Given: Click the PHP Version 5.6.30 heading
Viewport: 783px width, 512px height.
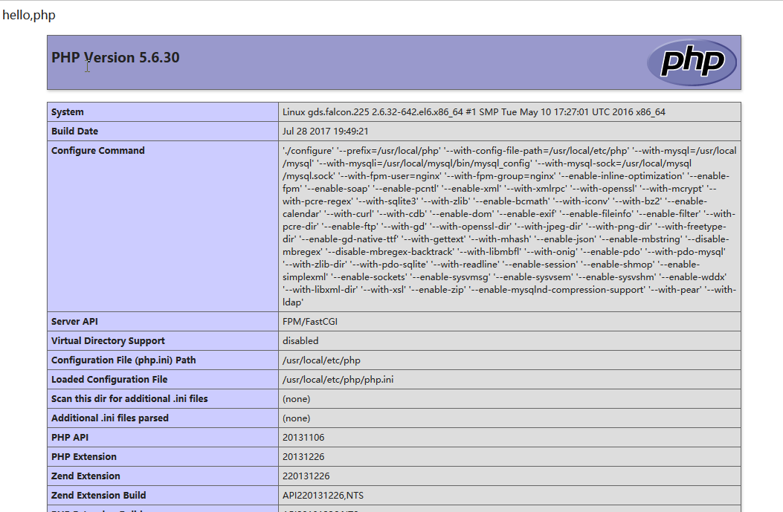Looking at the screenshot, I should [x=115, y=58].
